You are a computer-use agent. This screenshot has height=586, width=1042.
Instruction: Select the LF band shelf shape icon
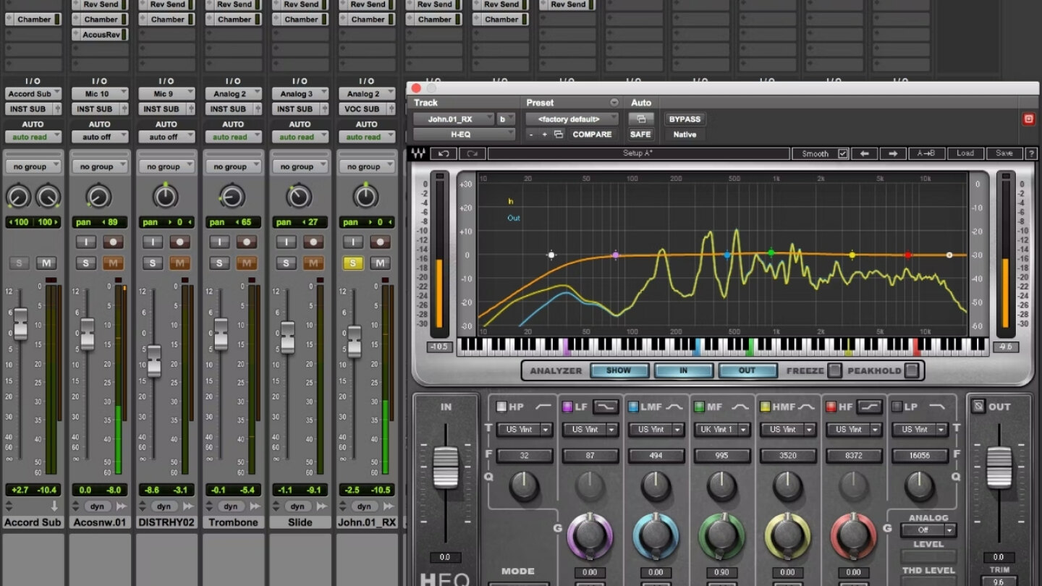coord(606,407)
